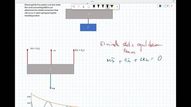The height and width of the screenshot is (107, 191).
Task: Undo the last ink stroke
Action: pyautogui.click(x=74, y=7)
